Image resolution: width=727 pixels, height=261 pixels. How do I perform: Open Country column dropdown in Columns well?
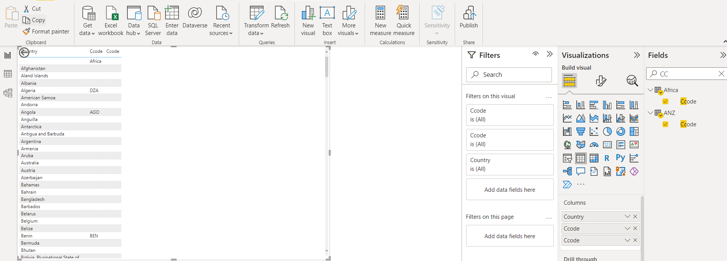[627, 216]
